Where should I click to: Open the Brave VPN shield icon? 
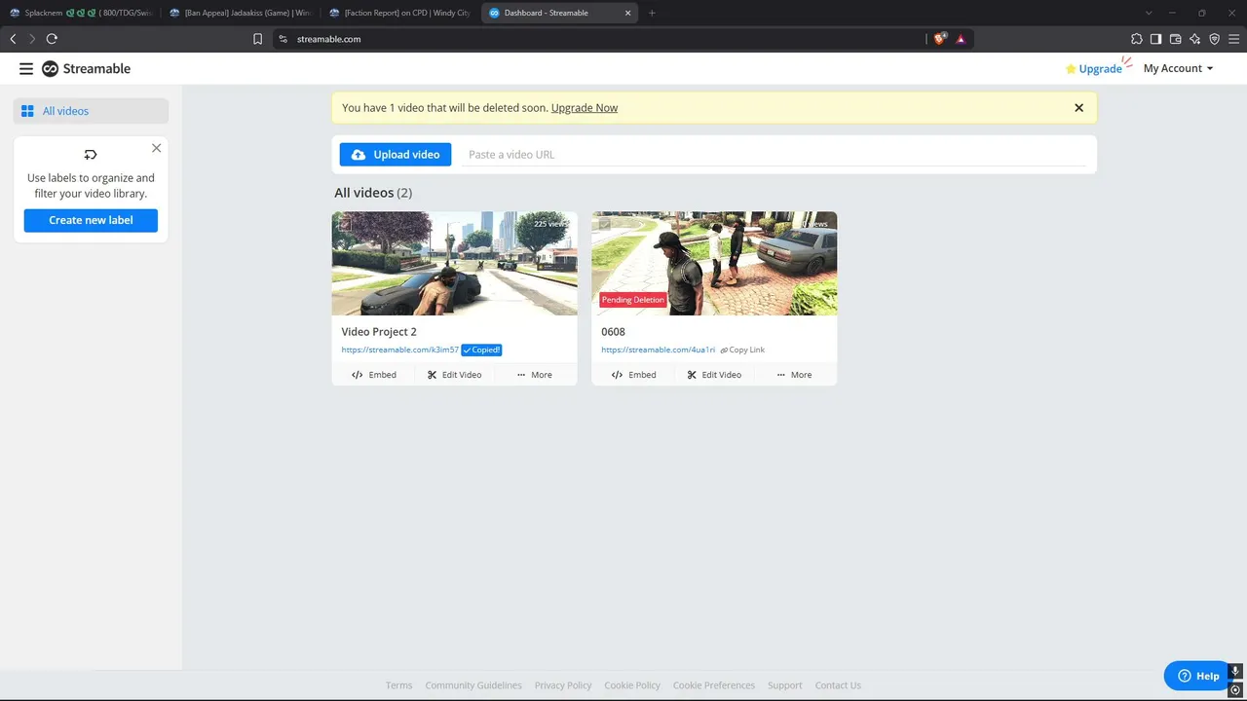tap(1215, 39)
